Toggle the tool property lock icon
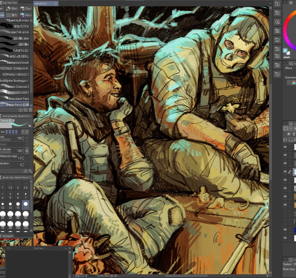This screenshot has height=278, width=296. click(x=29, y=125)
